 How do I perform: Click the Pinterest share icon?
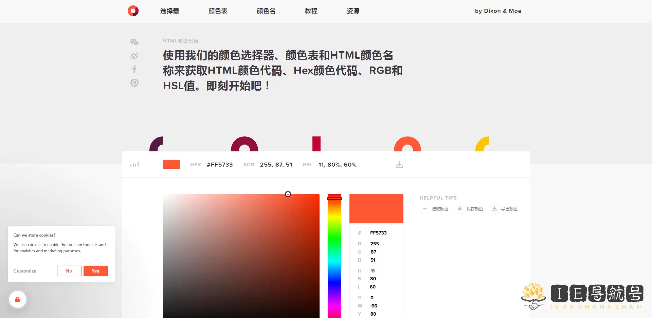tap(134, 82)
